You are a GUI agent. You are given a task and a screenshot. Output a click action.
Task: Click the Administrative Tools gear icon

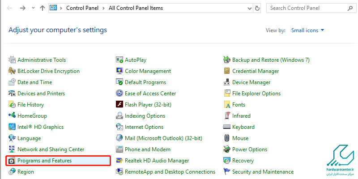click(12, 60)
